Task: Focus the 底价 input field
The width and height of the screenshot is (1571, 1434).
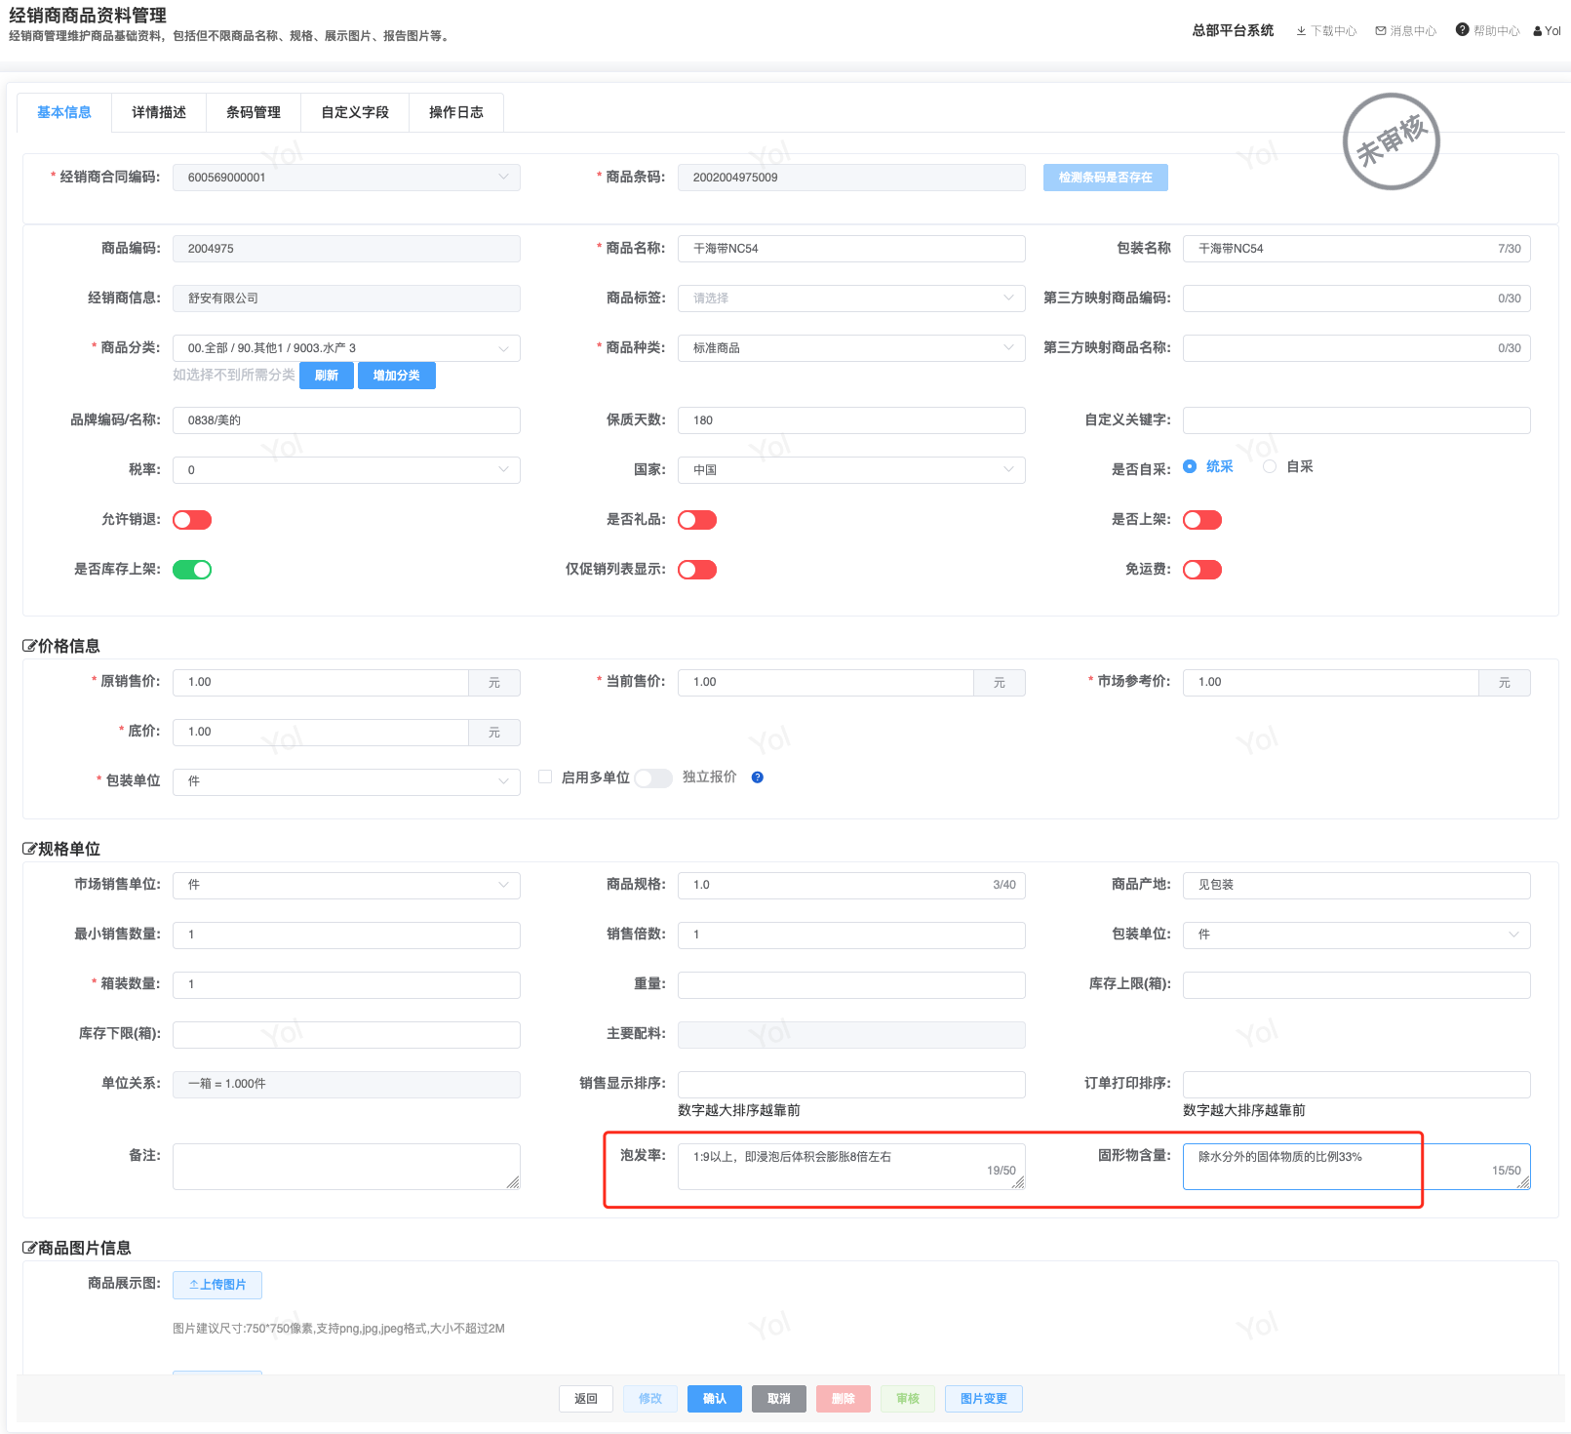Action: tap(321, 733)
